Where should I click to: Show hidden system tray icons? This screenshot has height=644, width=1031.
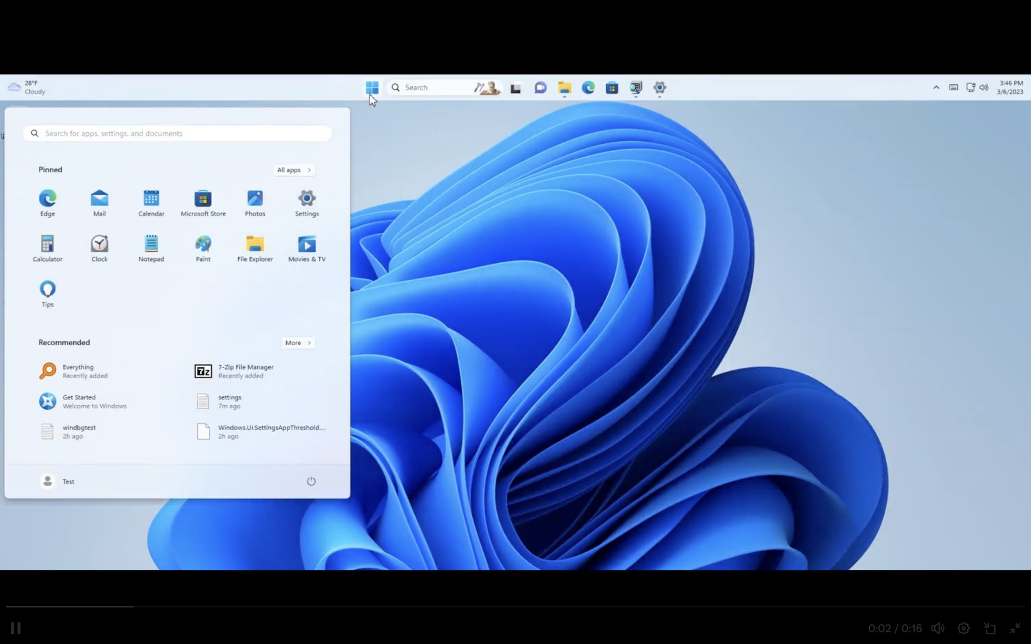coord(936,88)
